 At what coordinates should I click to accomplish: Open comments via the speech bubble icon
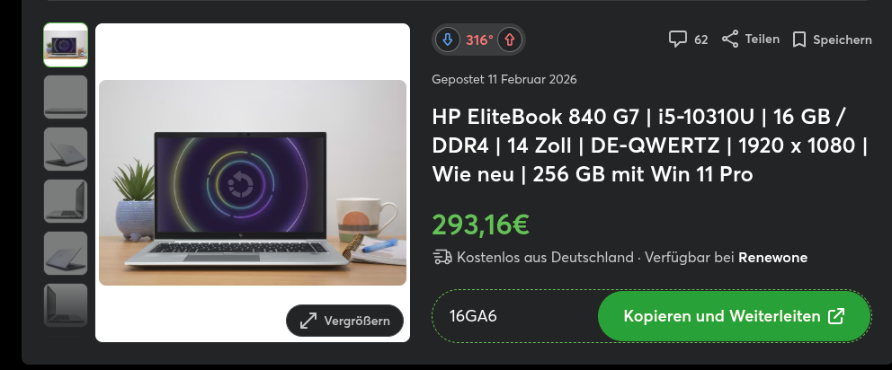[x=677, y=40]
